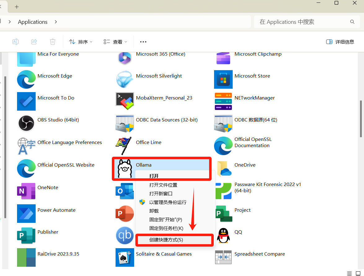Open the OBS Studio (64bit) app icon
The height and width of the screenshot is (276, 364).
coord(26,123)
